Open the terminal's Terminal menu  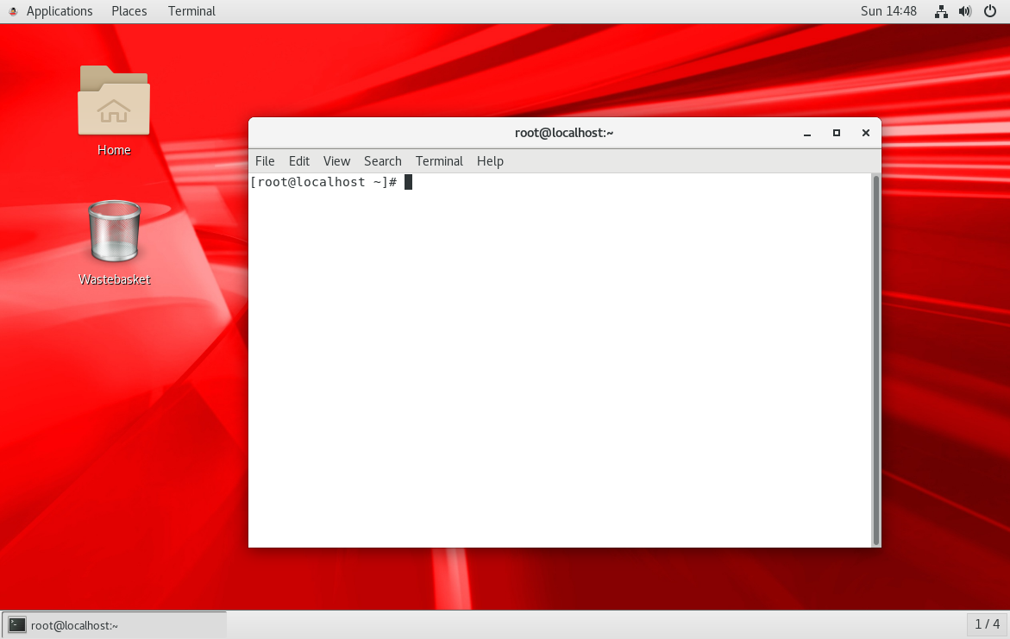point(439,161)
